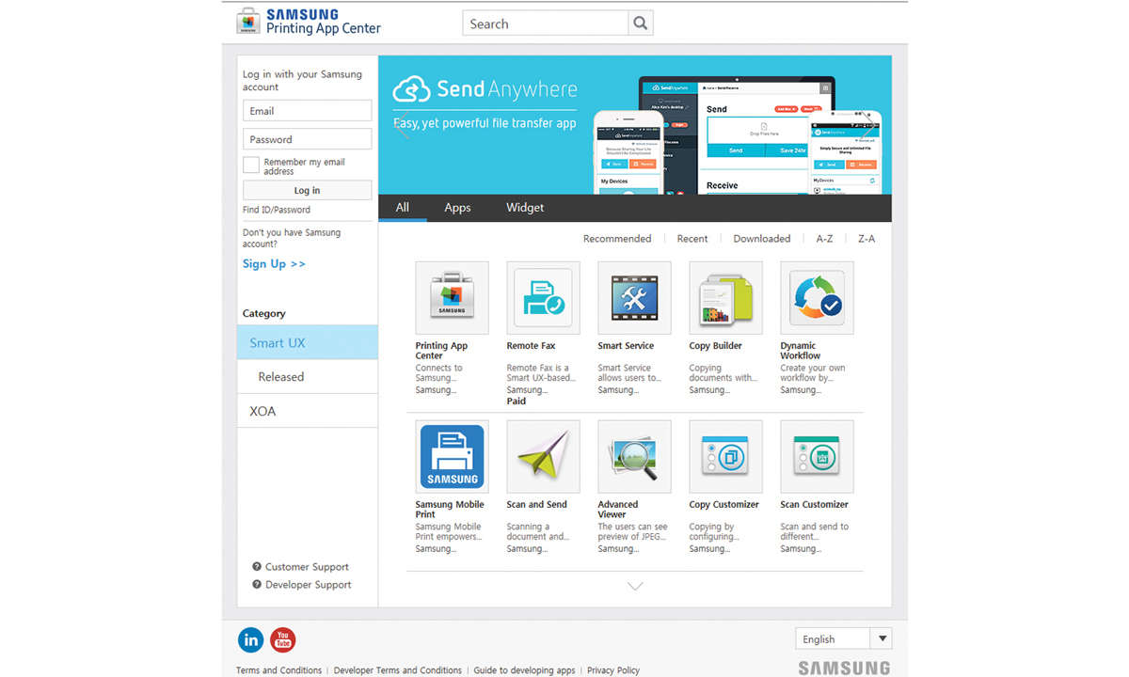Click the Advanced Viewer title text
This screenshot has width=1129, height=677.
[618, 510]
